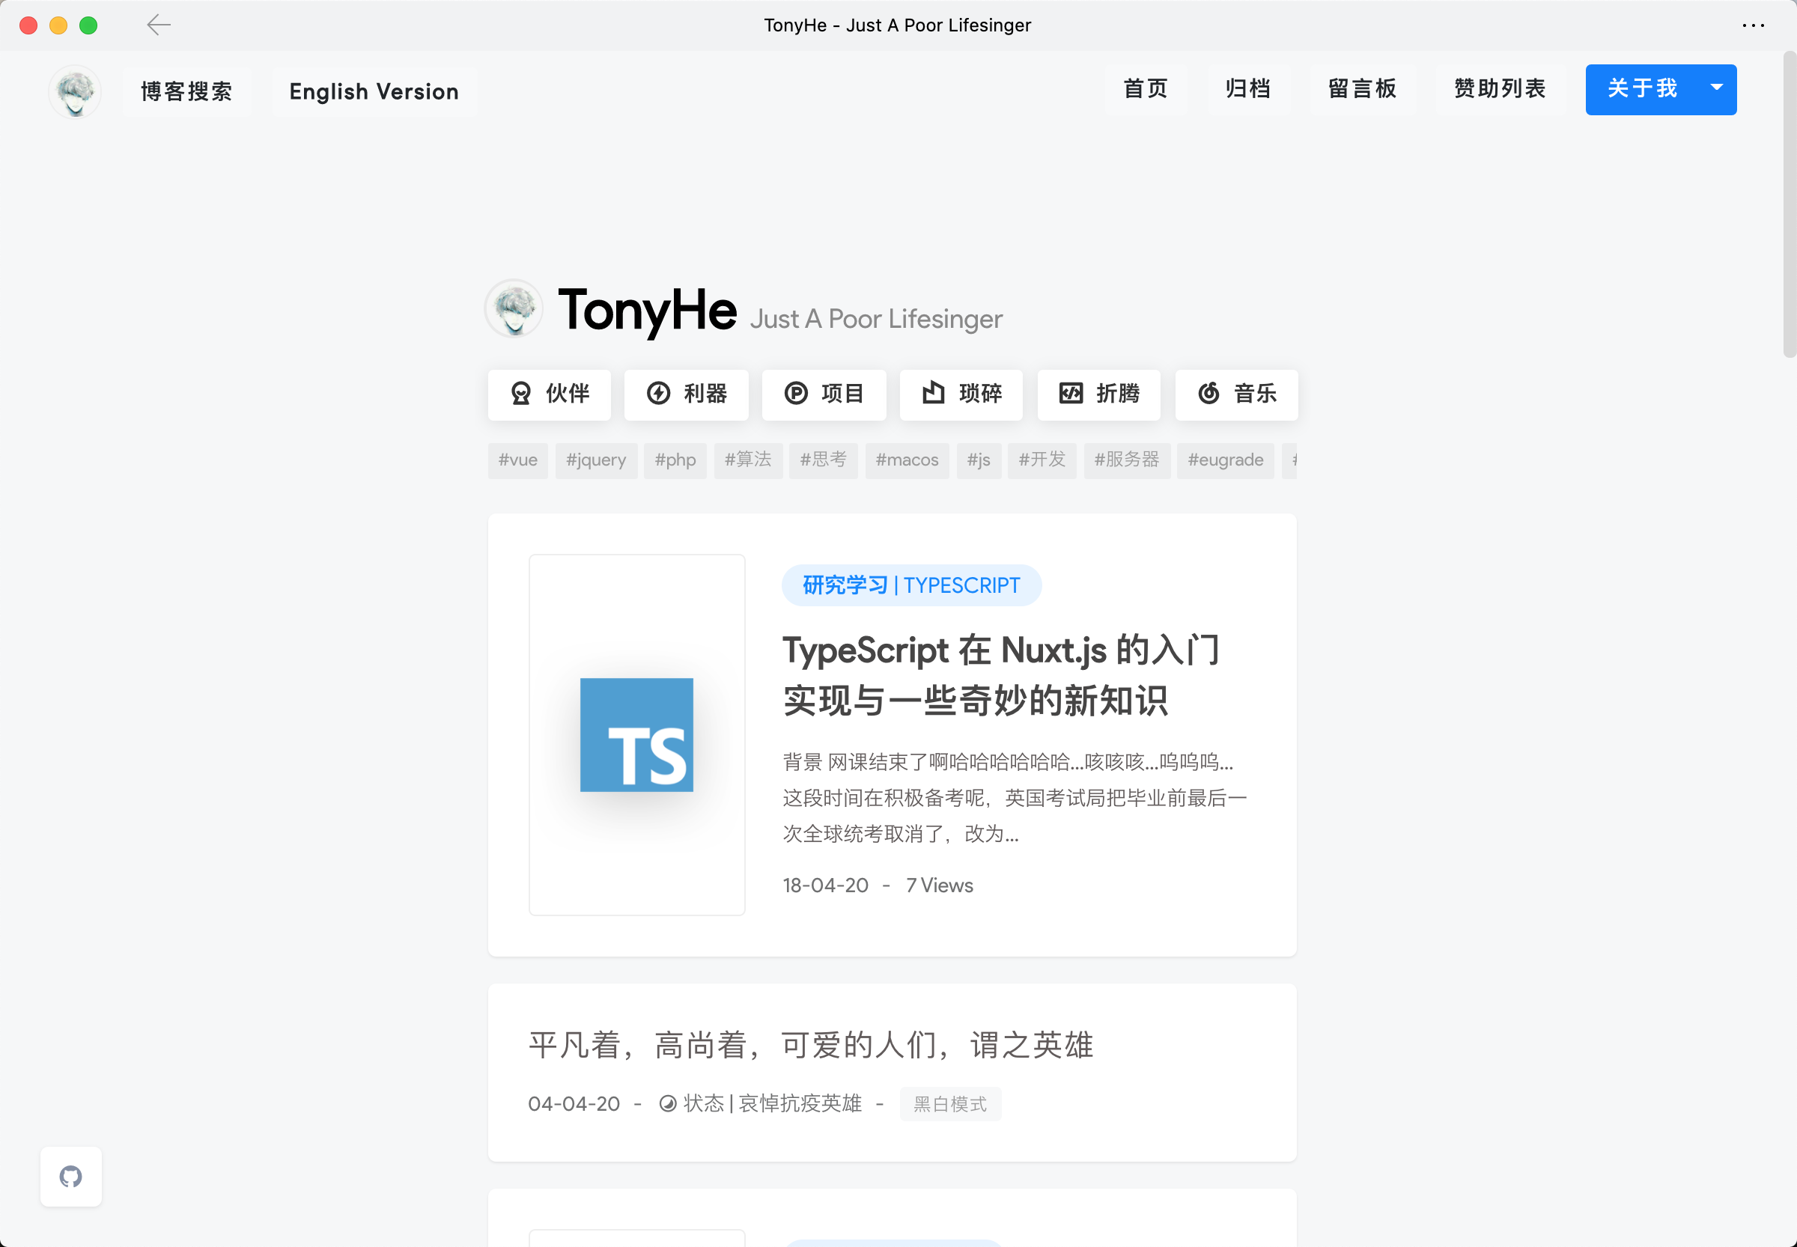Open the 伙伴 partners category
The height and width of the screenshot is (1247, 1797).
(550, 393)
